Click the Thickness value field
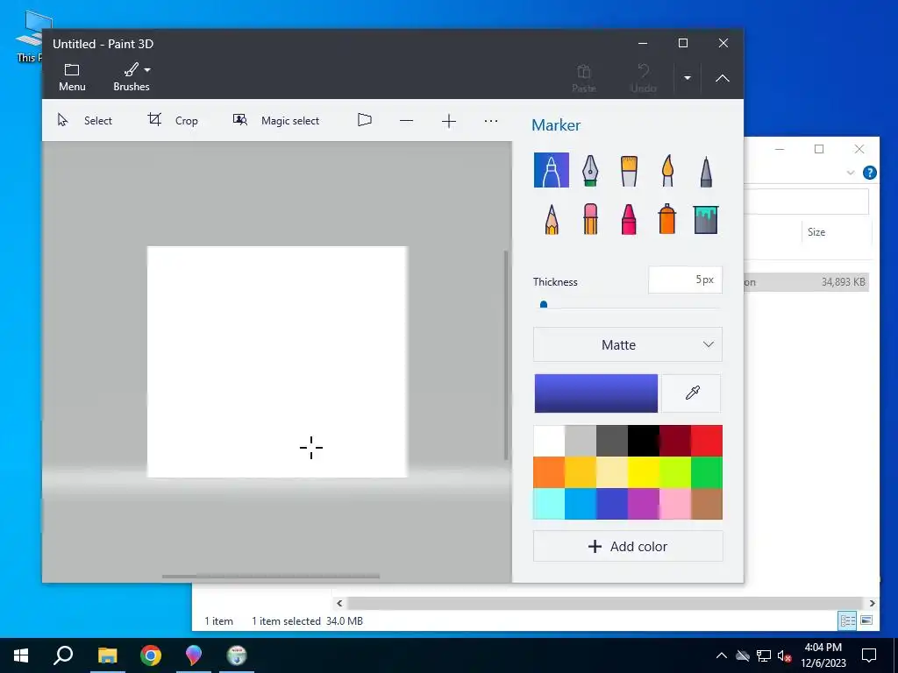Viewport: 898px width, 673px height. point(685,280)
